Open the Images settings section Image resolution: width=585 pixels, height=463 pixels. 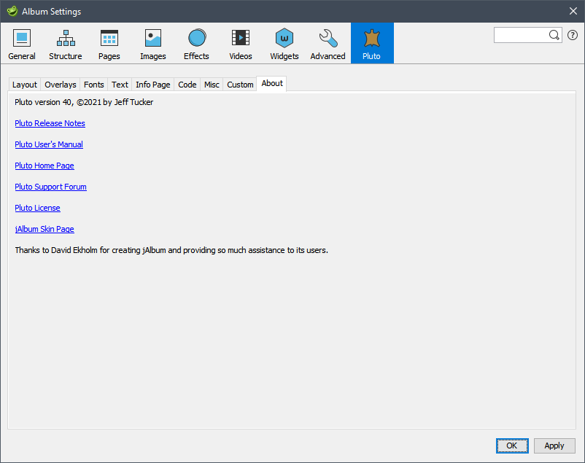[x=153, y=43]
